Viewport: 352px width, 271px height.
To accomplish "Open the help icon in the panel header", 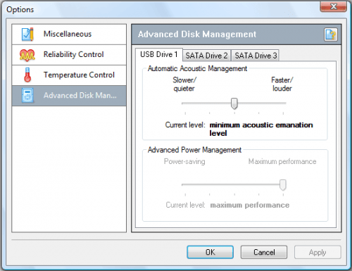I will click(x=331, y=34).
